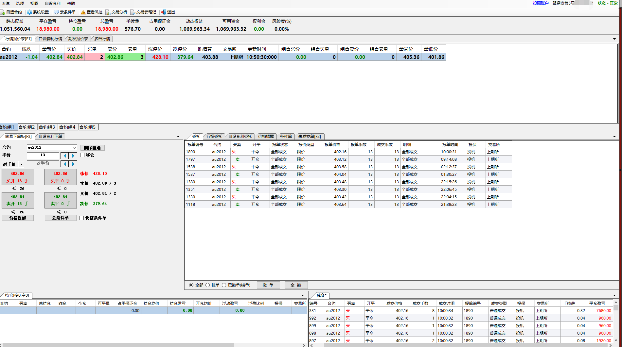This screenshot has width=622, height=347.
Task: Click the 撤 单 button
Action: 268,285
